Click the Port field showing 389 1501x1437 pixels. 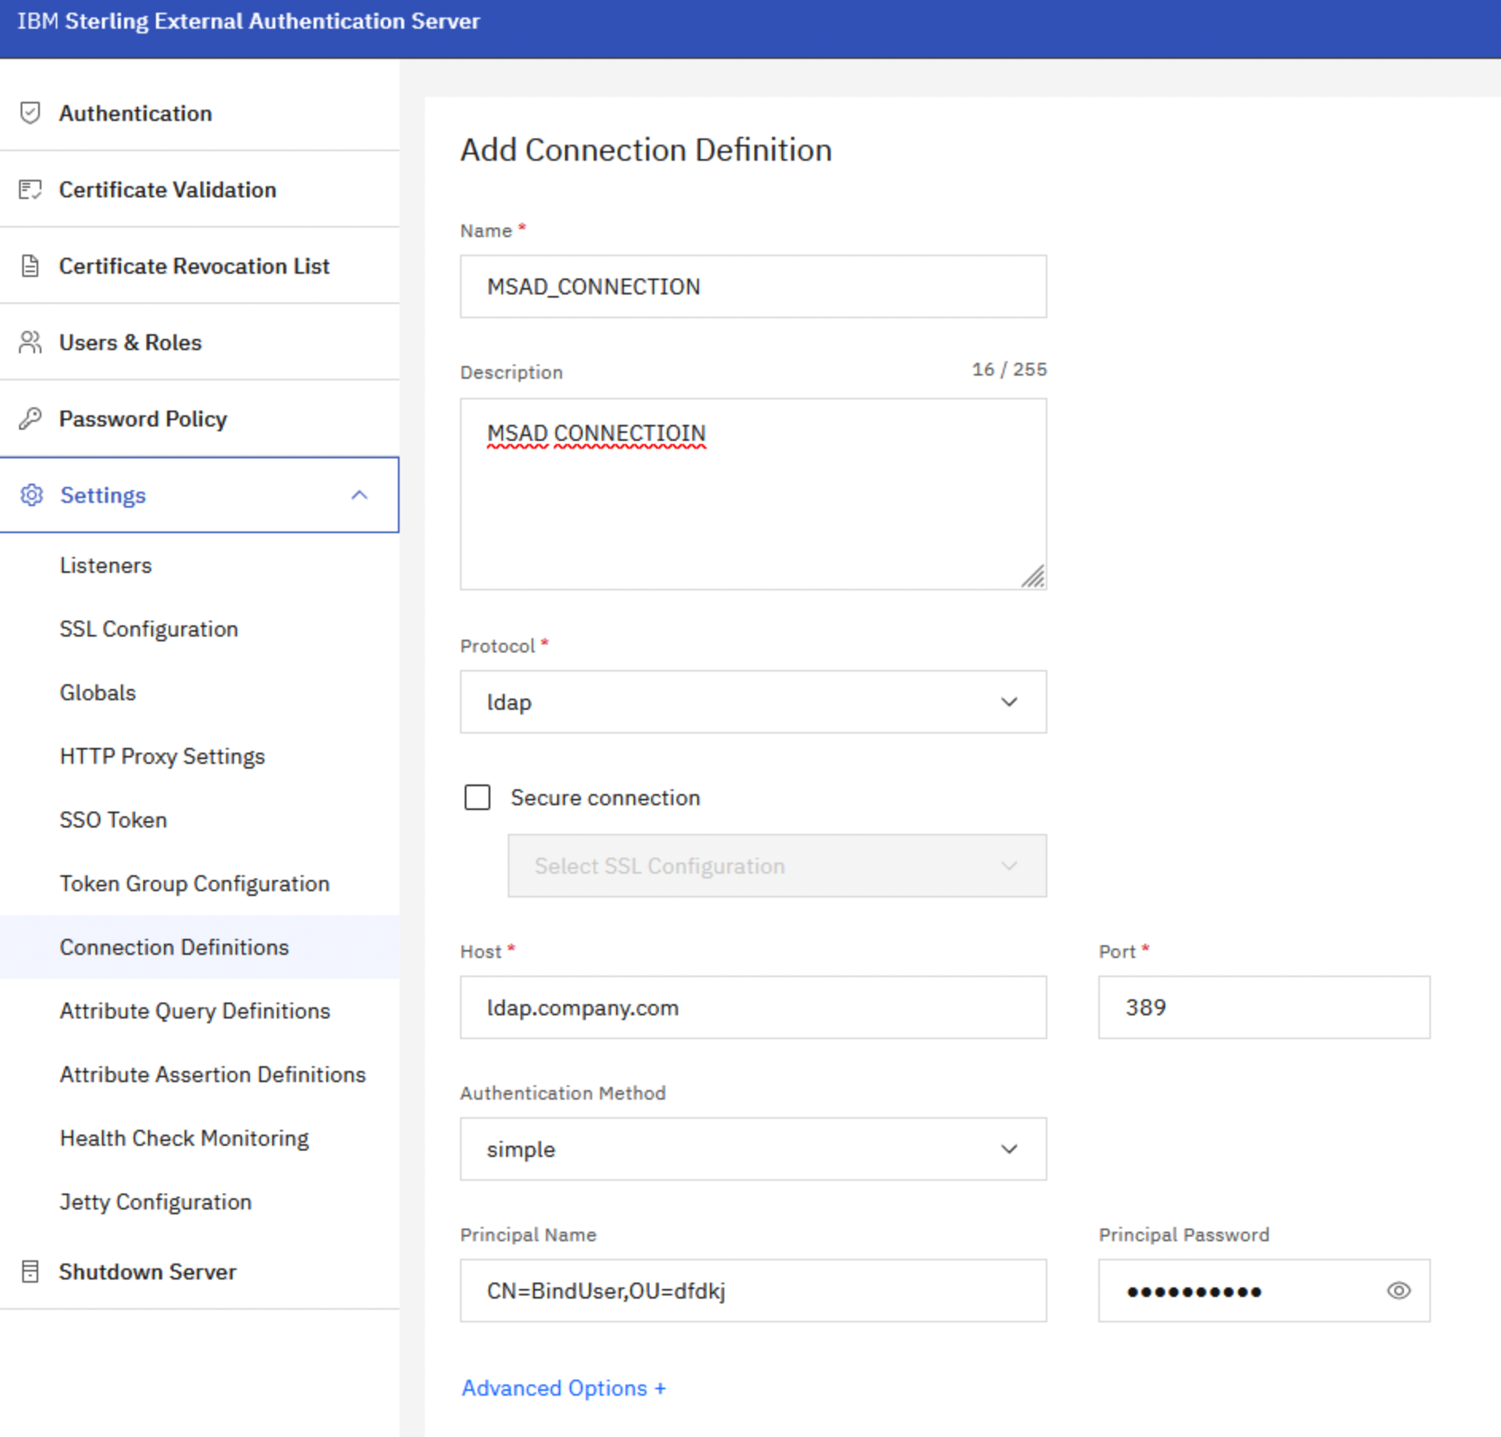[x=1264, y=1007]
